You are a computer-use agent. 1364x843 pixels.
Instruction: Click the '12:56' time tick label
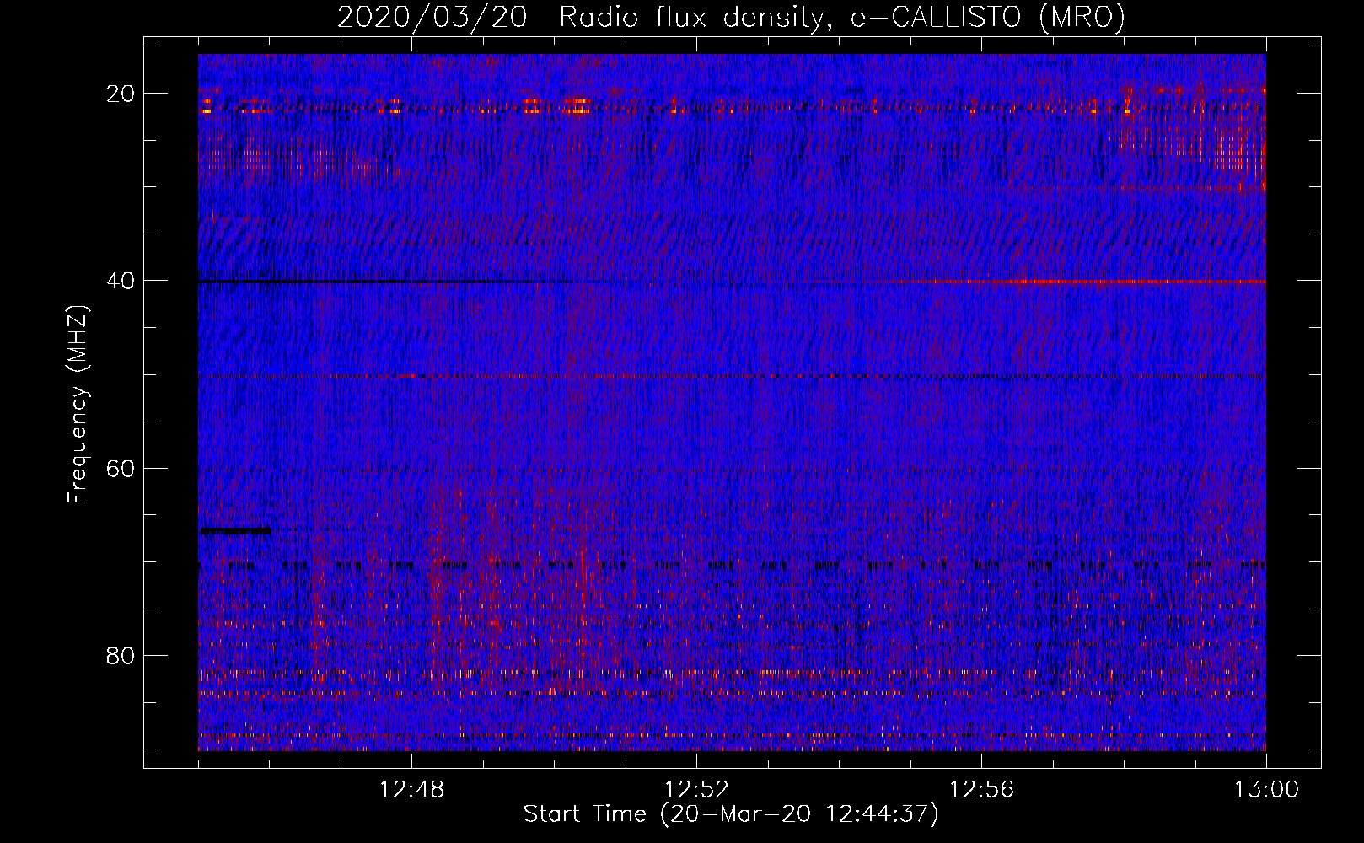[981, 790]
